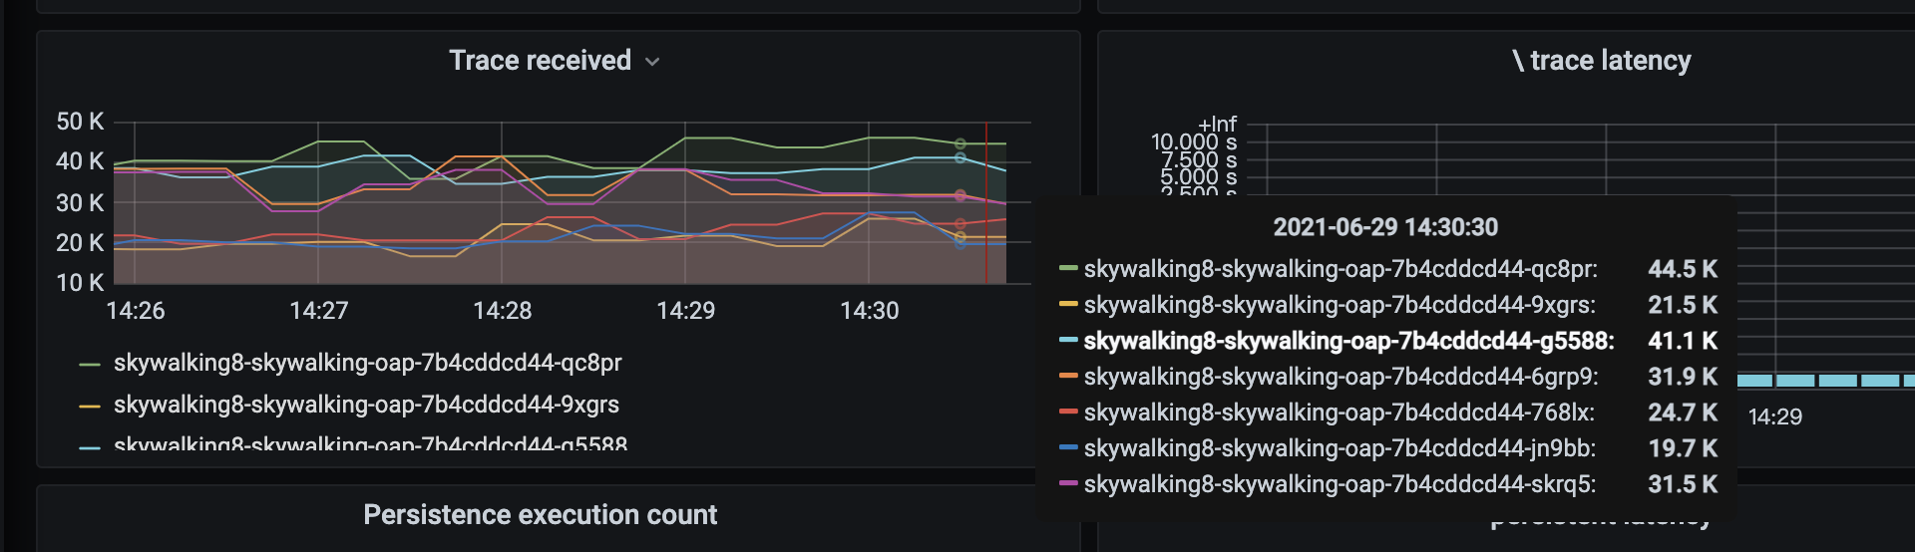Click the green qc8pr data point marker
This screenshot has height=552, width=1915.
[x=960, y=143]
